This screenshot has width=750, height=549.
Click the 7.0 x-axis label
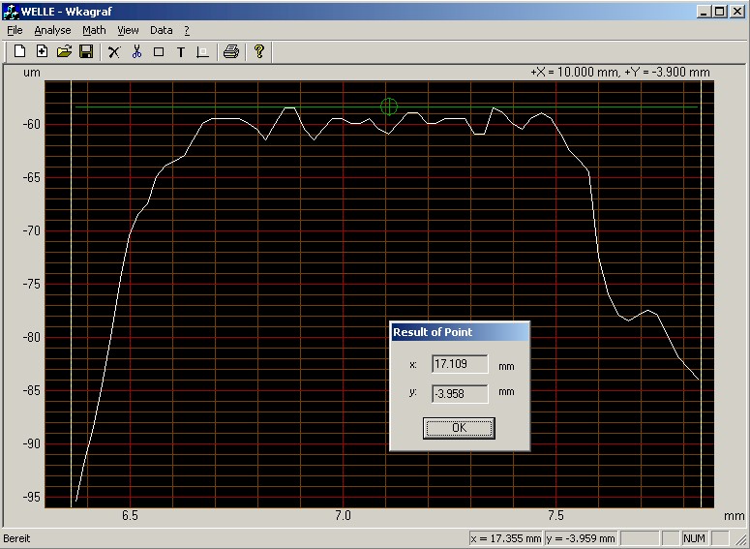(343, 515)
